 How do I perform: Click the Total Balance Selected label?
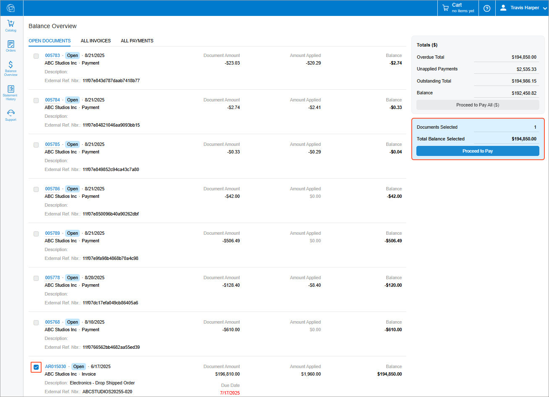(x=441, y=139)
